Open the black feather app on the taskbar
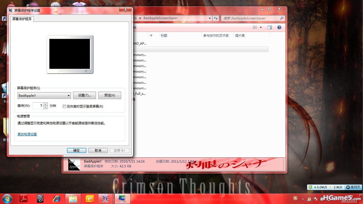Viewport: 363px width, 204px height. pyautogui.click(x=40, y=199)
